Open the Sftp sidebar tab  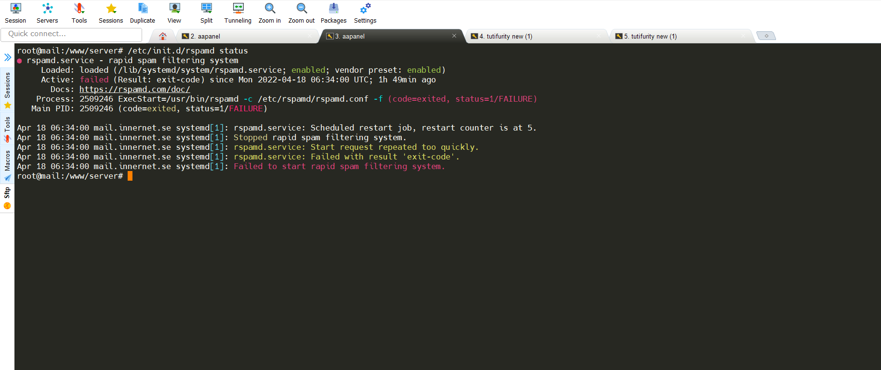pyautogui.click(x=7, y=198)
